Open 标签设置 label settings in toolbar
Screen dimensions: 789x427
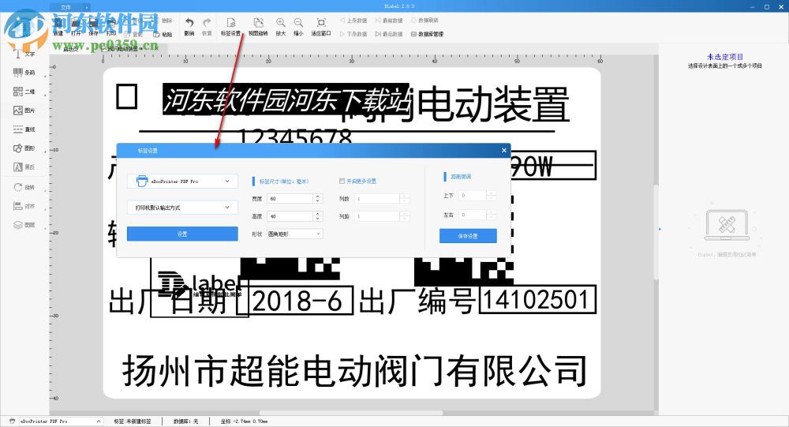pos(231,27)
